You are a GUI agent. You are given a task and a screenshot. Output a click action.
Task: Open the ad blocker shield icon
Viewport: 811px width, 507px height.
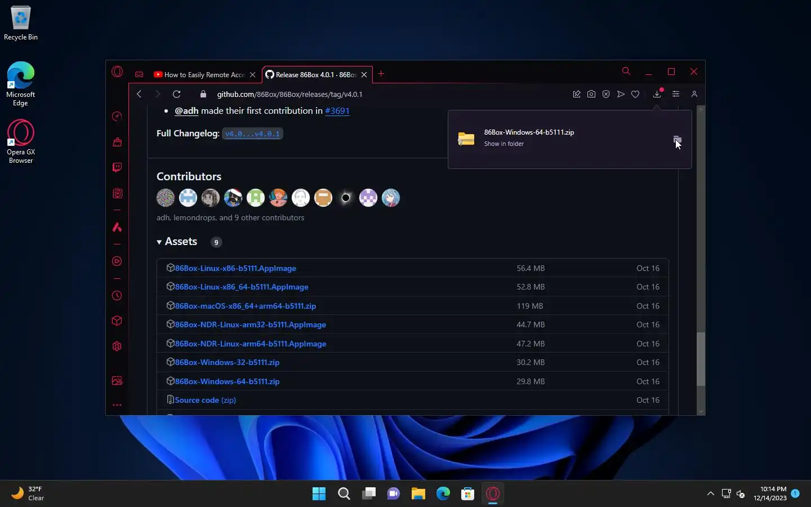pos(606,94)
